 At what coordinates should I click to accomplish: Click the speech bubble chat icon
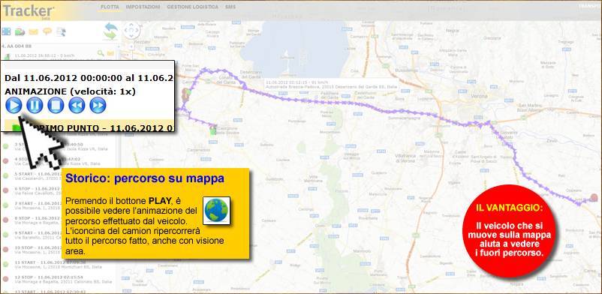(47, 31)
